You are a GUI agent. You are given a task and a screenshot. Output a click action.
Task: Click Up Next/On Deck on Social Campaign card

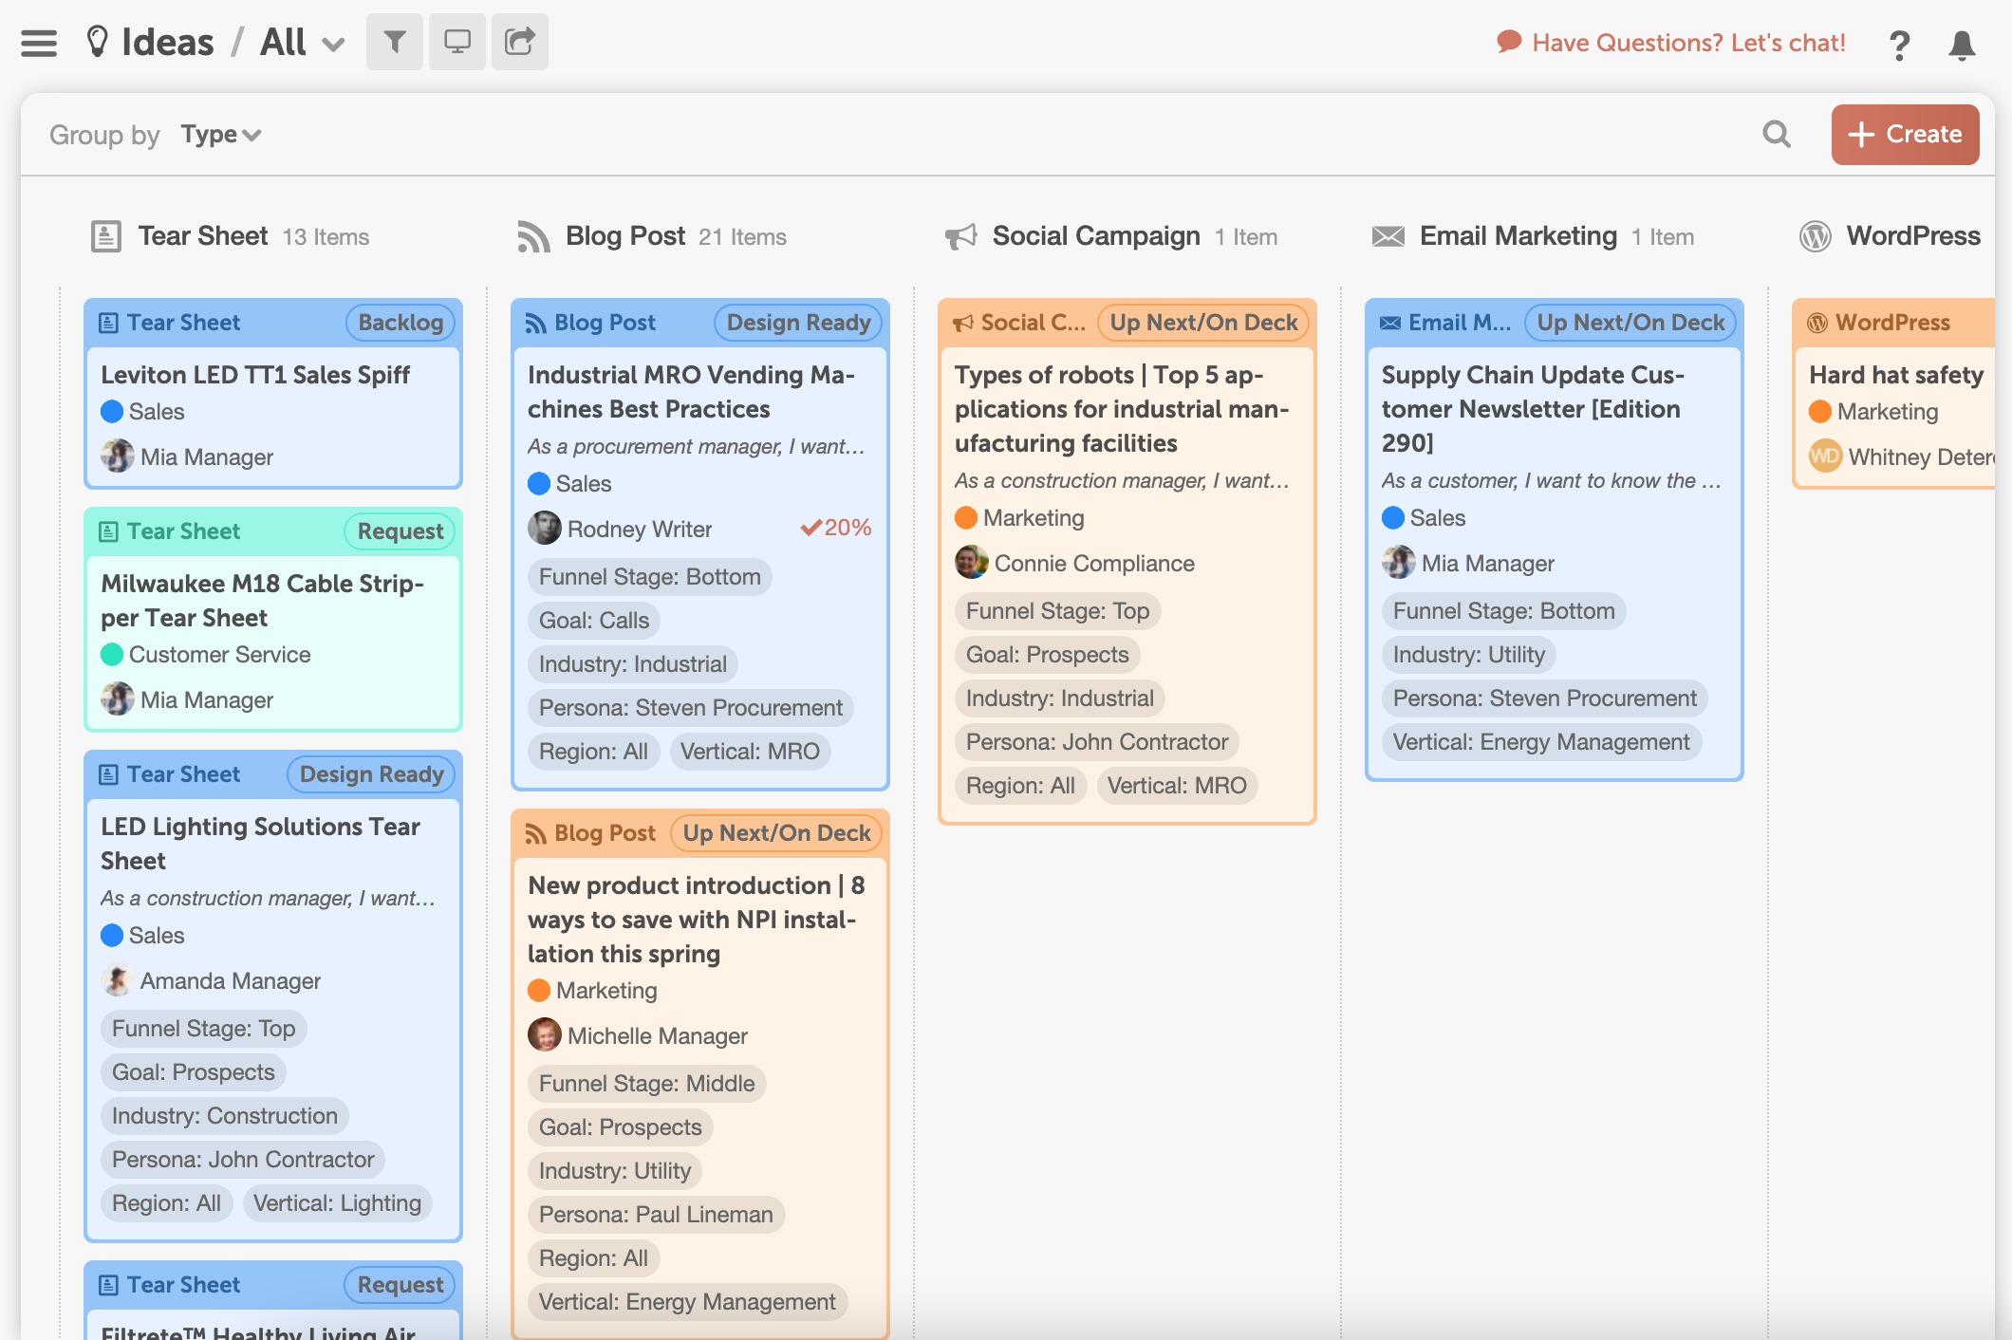1203,323
